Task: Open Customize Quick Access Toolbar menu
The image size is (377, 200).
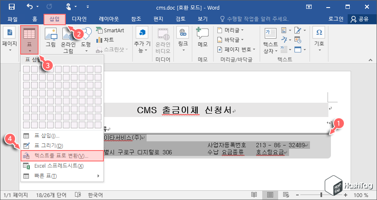Action: click(88, 7)
